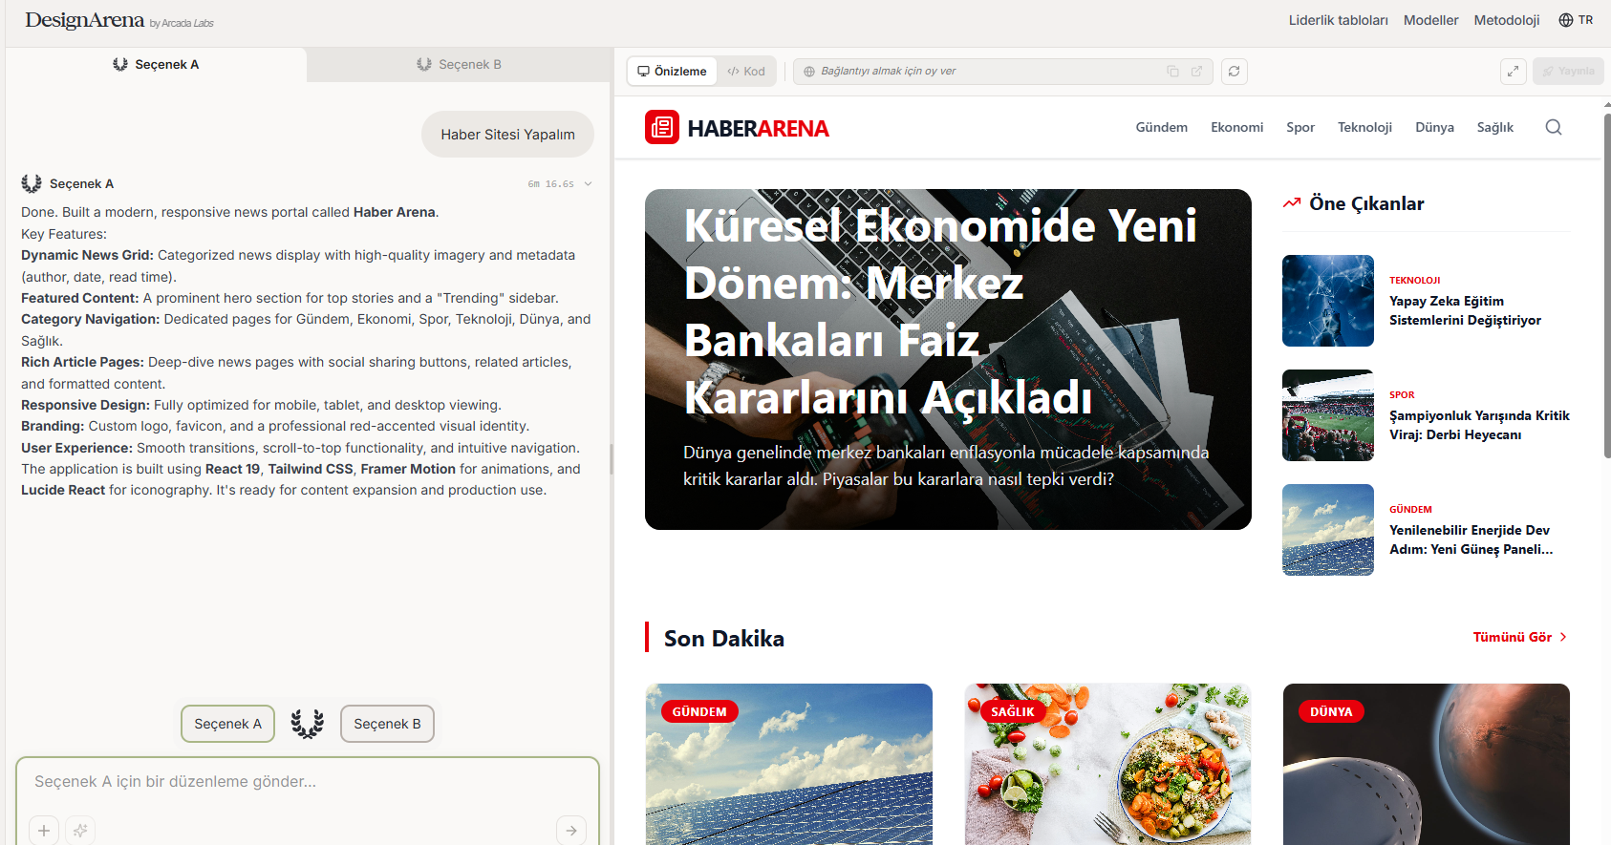
Task: Click the GÜNDEM badge on solar card
Action: tap(699, 711)
